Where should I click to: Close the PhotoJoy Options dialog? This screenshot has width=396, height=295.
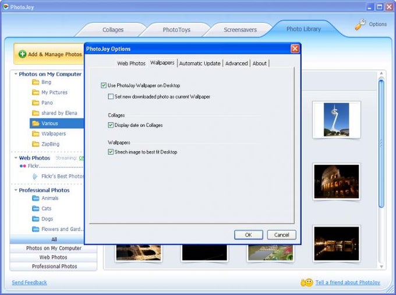point(295,48)
